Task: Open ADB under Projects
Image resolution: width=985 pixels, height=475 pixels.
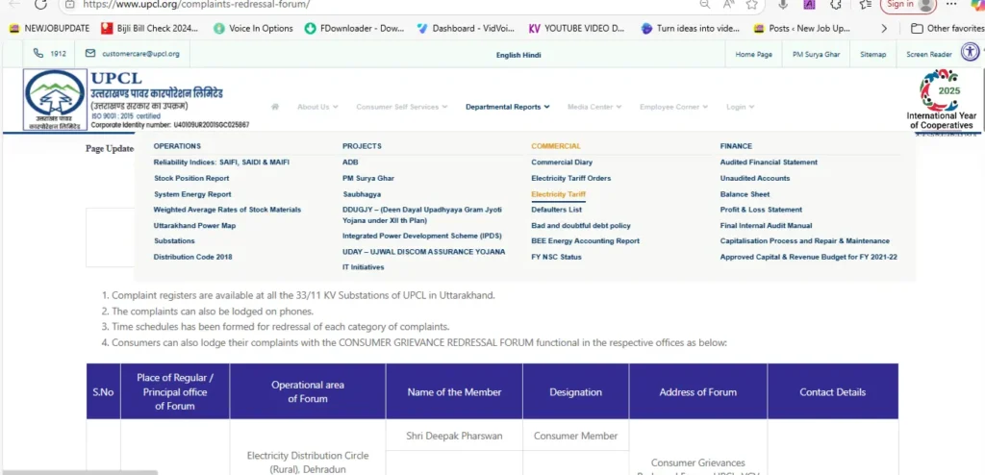Action: pos(350,162)
